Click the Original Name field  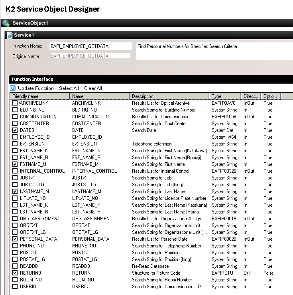(x=90, y=56)
